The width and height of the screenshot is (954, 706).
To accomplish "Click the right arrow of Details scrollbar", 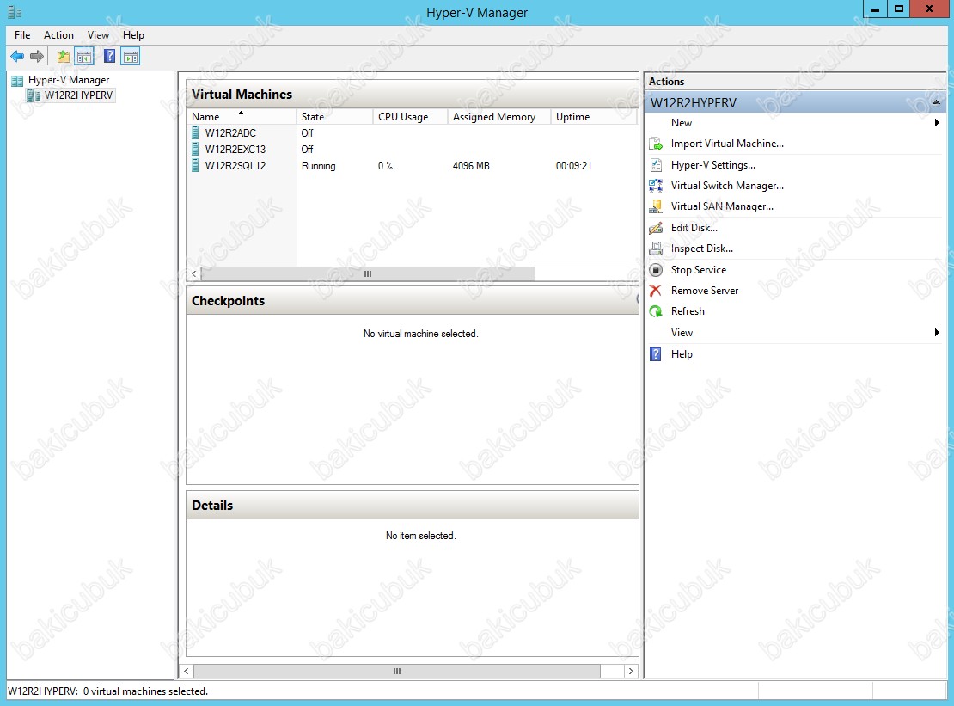I will point(631,671).
